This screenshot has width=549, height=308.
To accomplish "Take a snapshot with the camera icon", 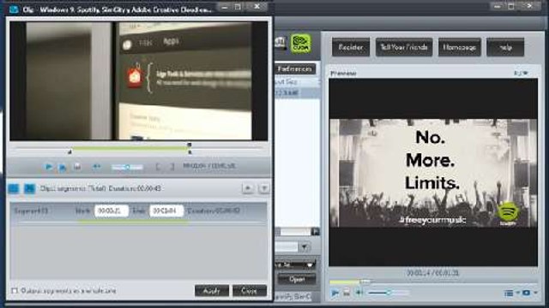I will pos(526,293).
